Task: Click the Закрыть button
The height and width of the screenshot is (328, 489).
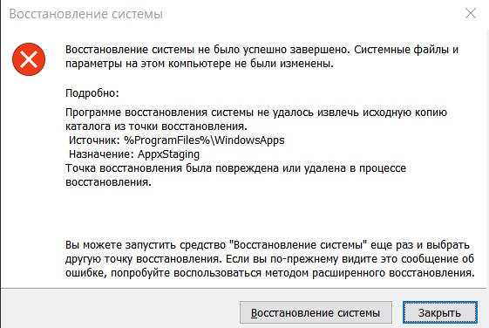Action: click(439, 312)
